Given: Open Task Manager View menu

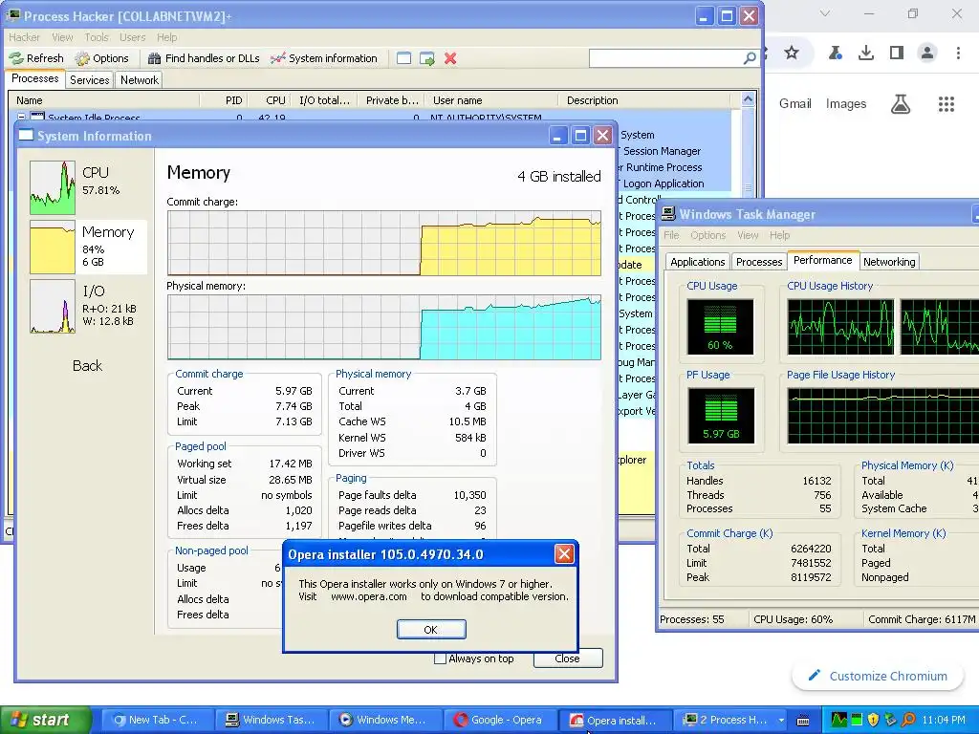Looking at the screenshot, I should (748, 235).
